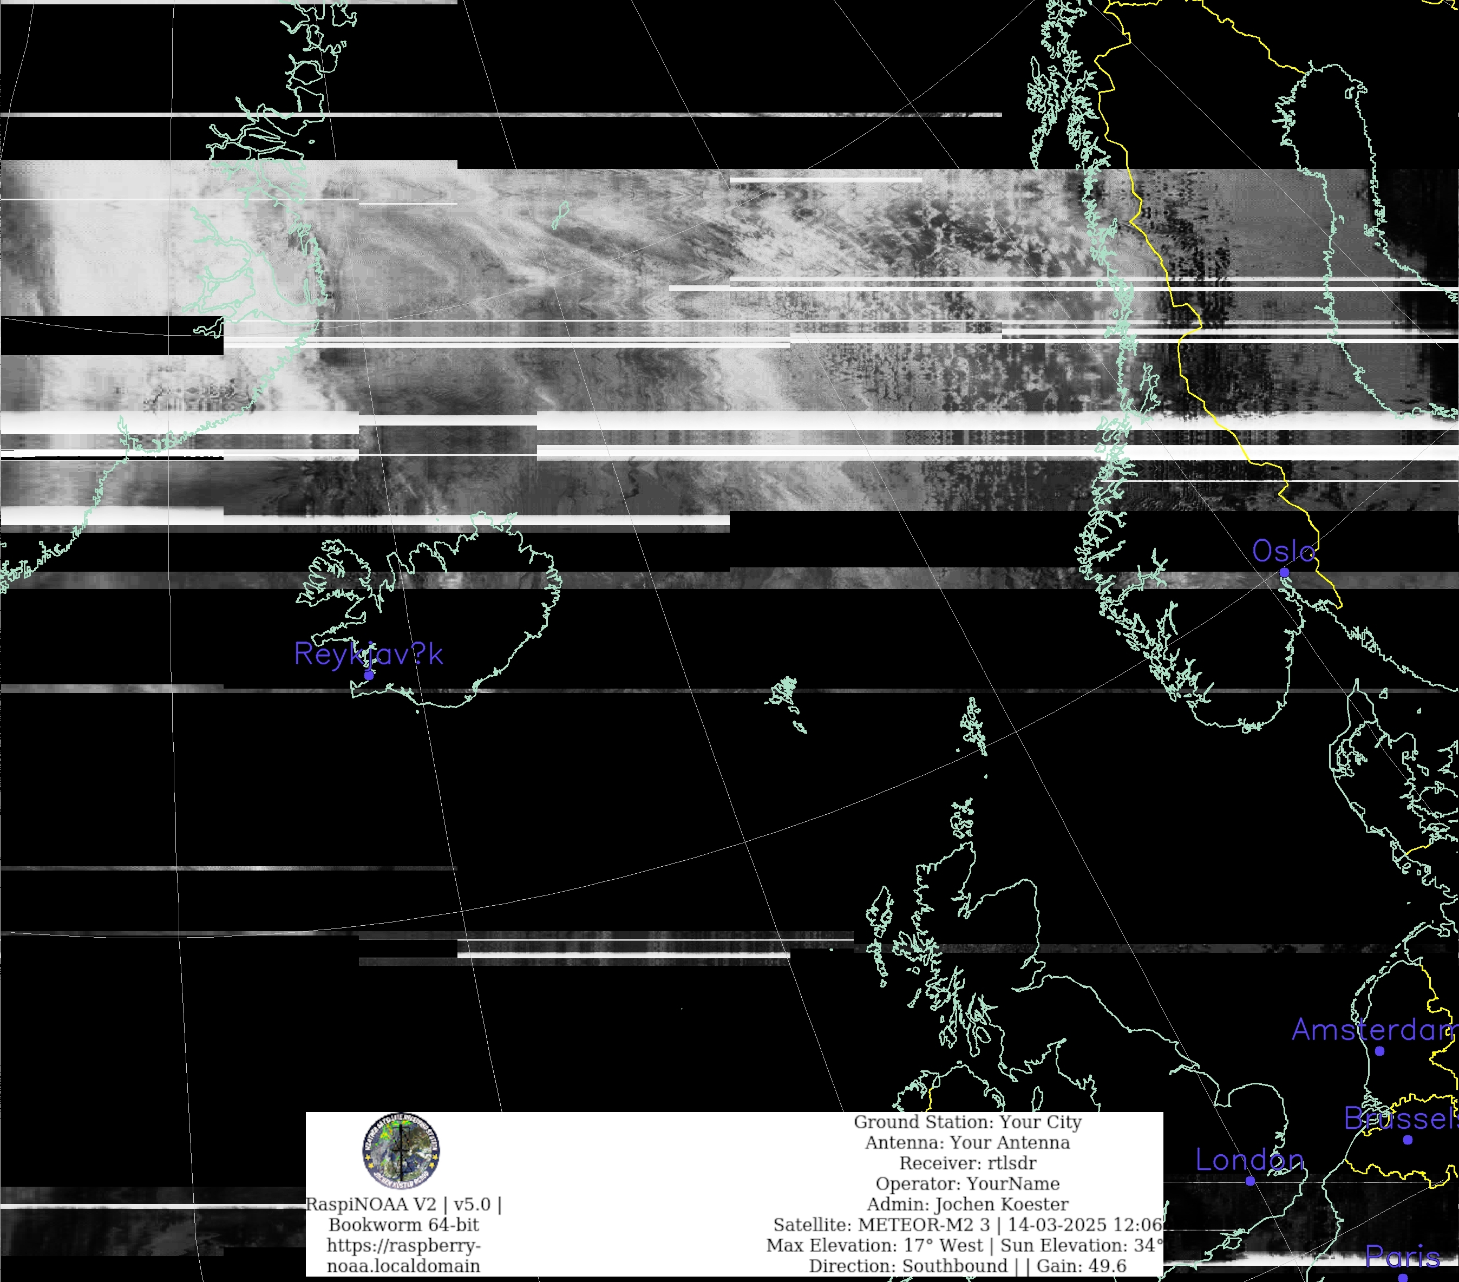Viewport: 1459px width, 1282px height.
Task: Click the Amsterdam city label
Action: pyautogui.click(x=1375, y=1030)
